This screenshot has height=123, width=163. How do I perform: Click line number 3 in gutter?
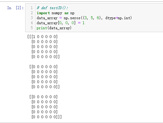tap(32, 18)
